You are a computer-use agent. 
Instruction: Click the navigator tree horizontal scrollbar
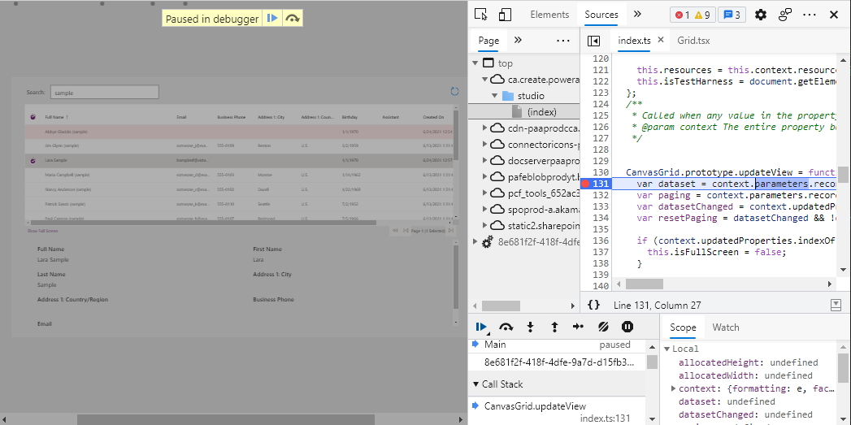click(x=501, y=306)
